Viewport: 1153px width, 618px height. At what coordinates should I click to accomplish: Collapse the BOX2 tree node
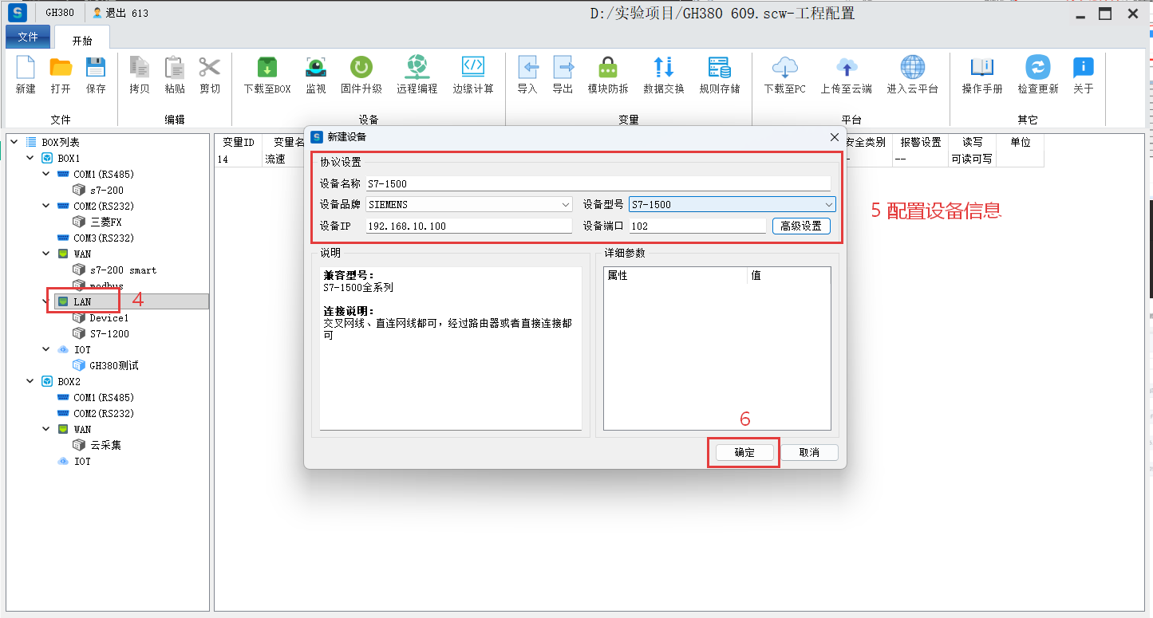pos(30,381)
